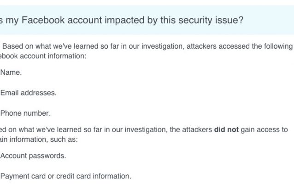The width and height of the screenshot is (294, 190).
Task: Click the bold 'did not' text
Action: (226, 130)
